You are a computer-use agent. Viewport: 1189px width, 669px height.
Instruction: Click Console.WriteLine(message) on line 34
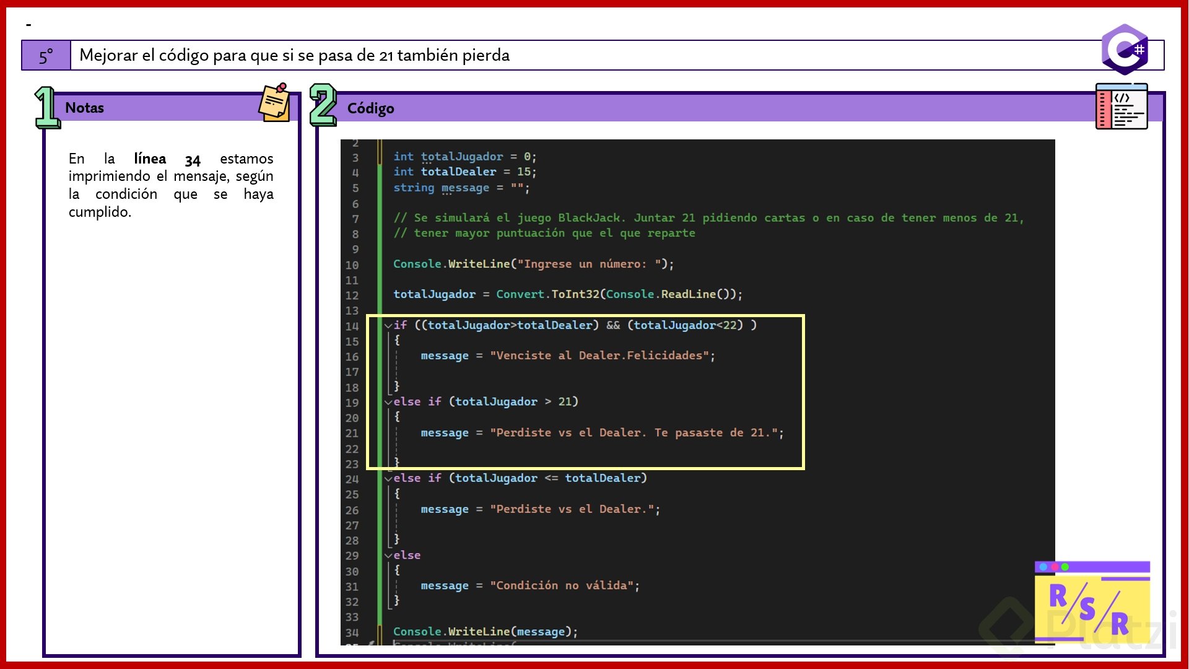[485, 632]
